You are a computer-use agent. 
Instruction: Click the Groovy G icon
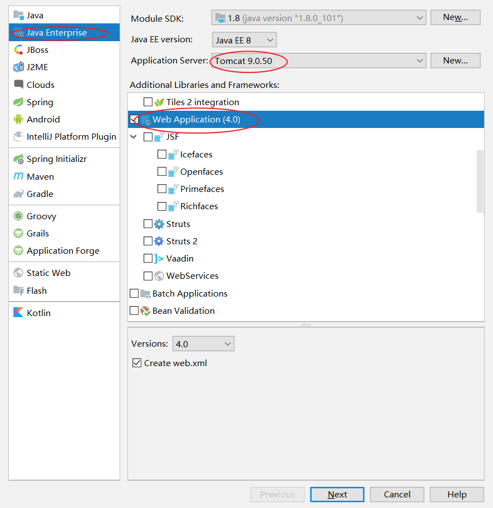click(x=18, y=216)
